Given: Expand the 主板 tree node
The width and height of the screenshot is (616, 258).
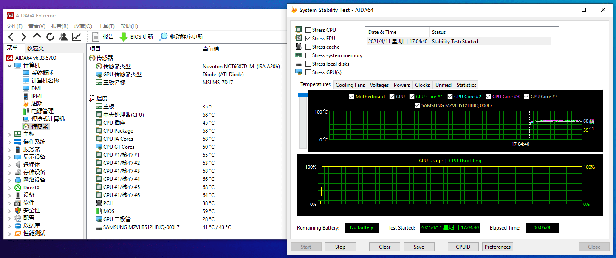Looking at the screenshot, I should click(9, 134).
